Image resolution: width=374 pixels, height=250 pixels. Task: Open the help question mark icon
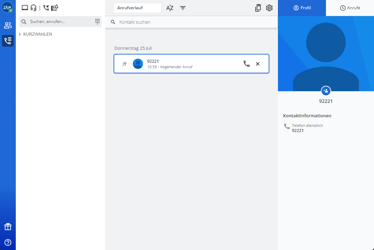click(x=8, y=242)
